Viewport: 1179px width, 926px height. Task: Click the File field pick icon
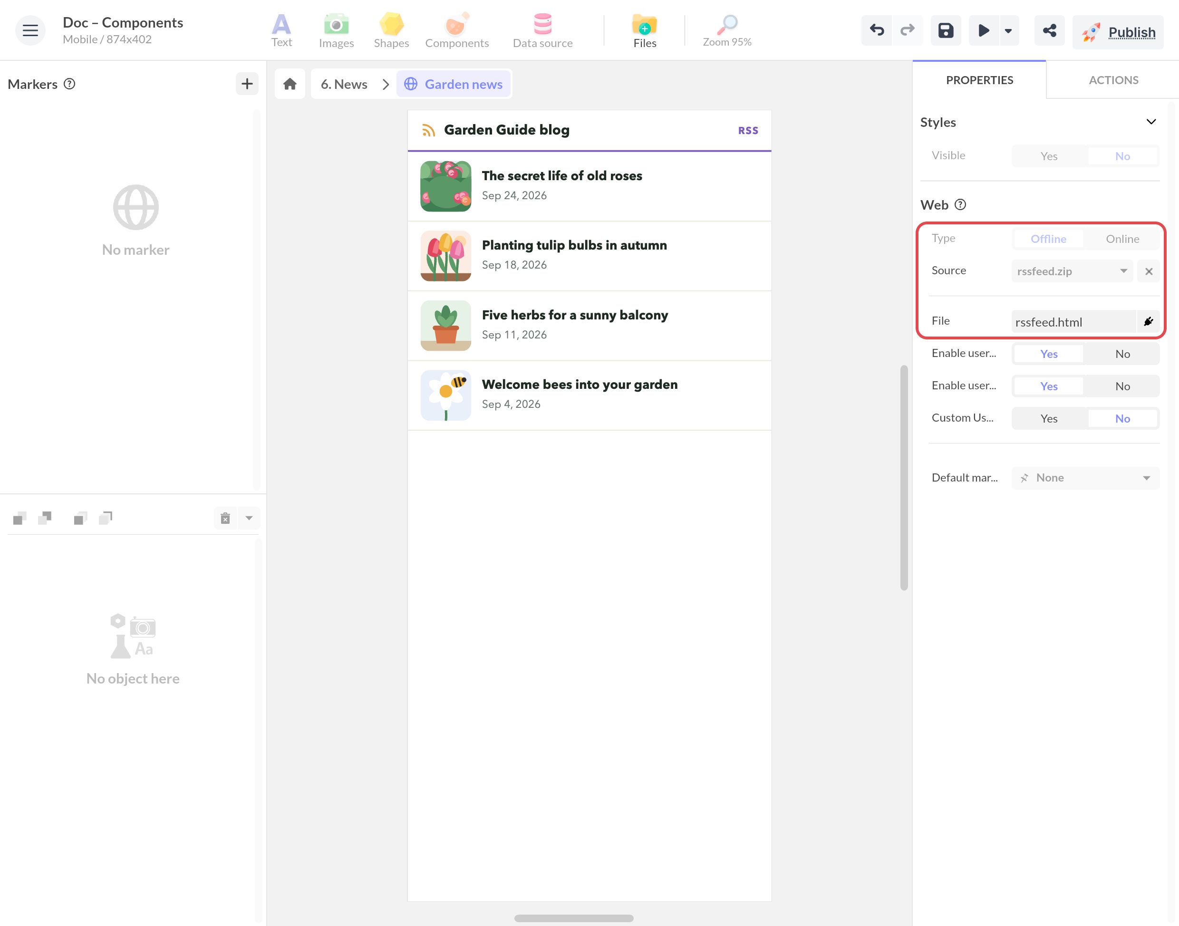coord(1149,321)
